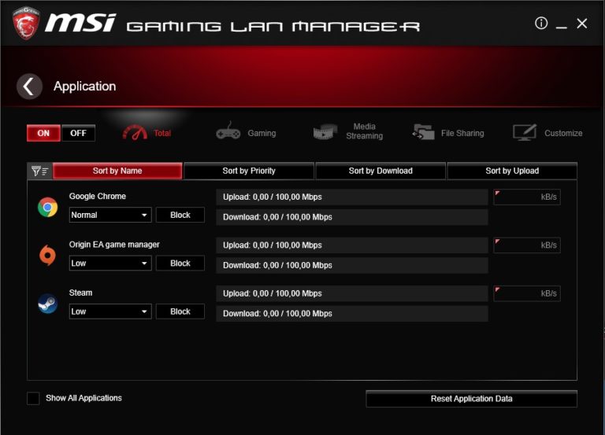
Task: Click the Media Streaming film icon
Action: [x=325, y=132]
